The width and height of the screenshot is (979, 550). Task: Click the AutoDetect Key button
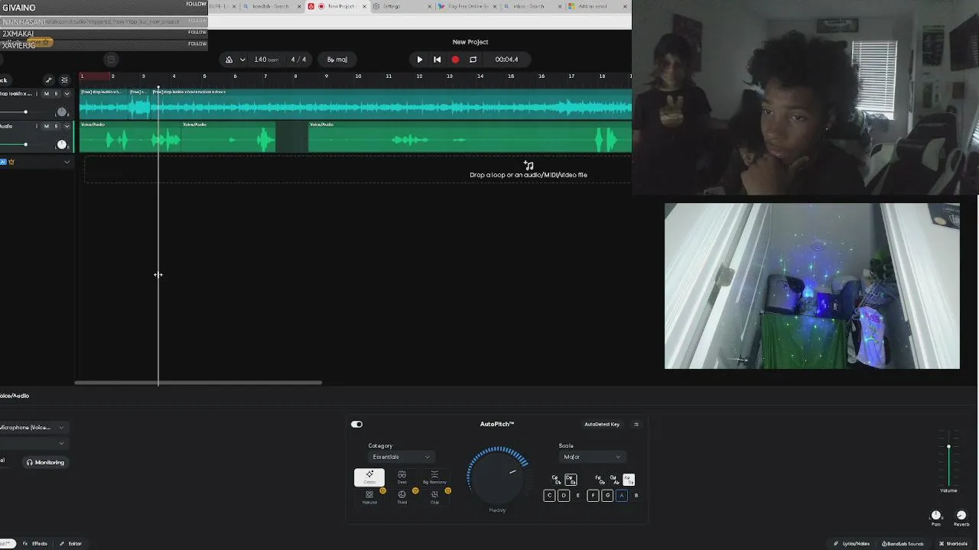pyautogui.click(x=602, y=424)
